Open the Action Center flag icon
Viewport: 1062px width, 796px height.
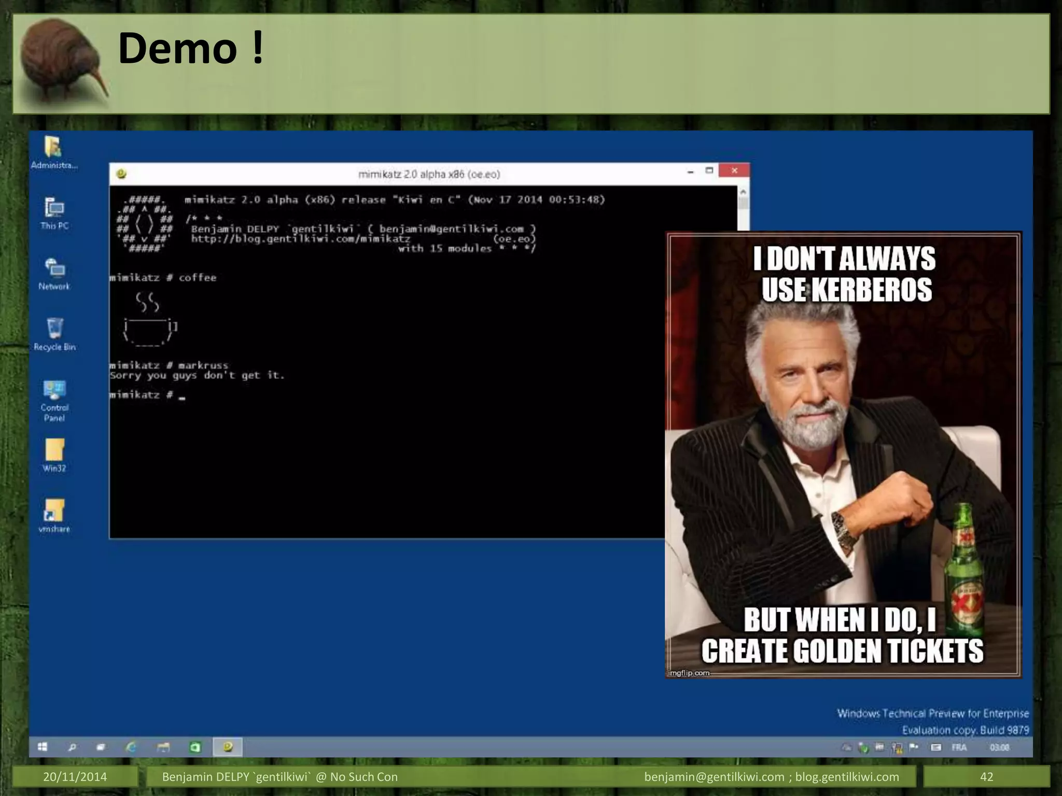(x=914, y=747)
